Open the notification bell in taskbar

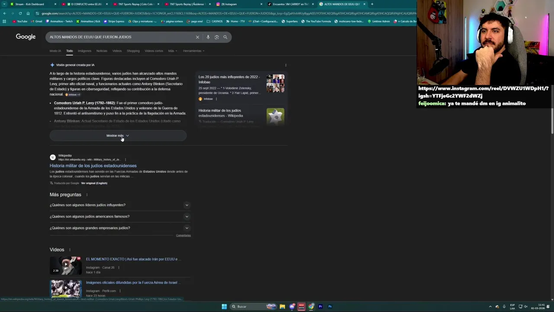coord(548,307)
